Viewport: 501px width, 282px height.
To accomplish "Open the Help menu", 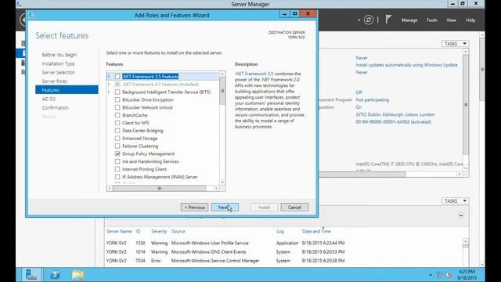I will [x=470, y=20].
